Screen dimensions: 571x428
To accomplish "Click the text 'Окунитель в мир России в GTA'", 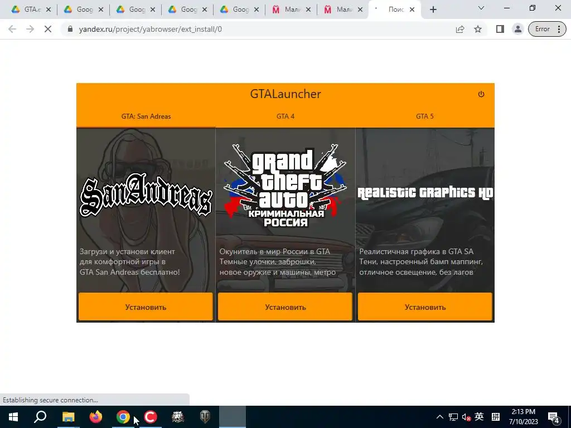I will click(274, 251).
